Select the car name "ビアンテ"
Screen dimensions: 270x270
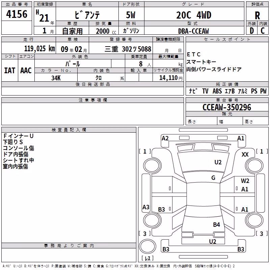[x=87, y=15]
